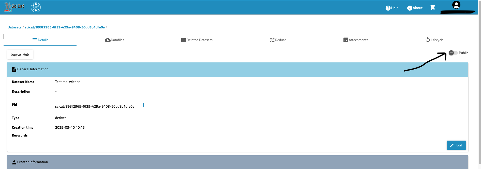481x169 pixels.
Task: Open the Related Datasets tab
Action: 197,40
